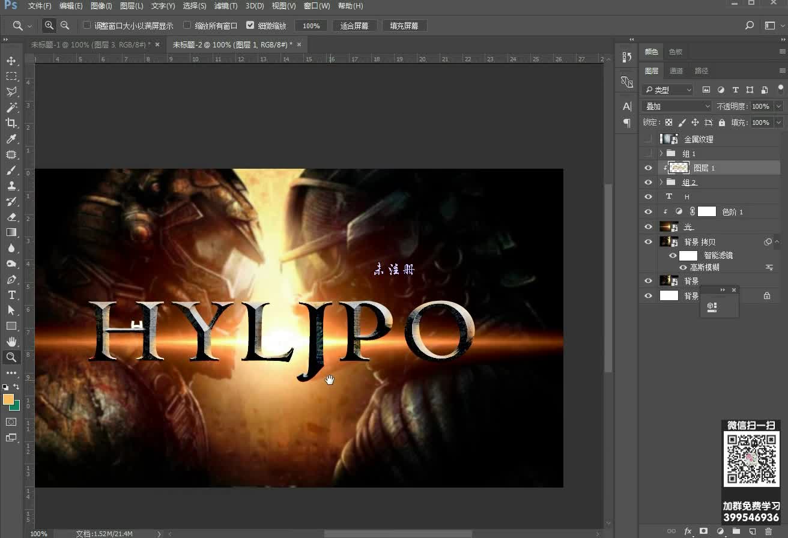The width and height of the screenshot is (788, 538).
Task: Switch to 未标题-1 document tab
Action: coord(91,45)
